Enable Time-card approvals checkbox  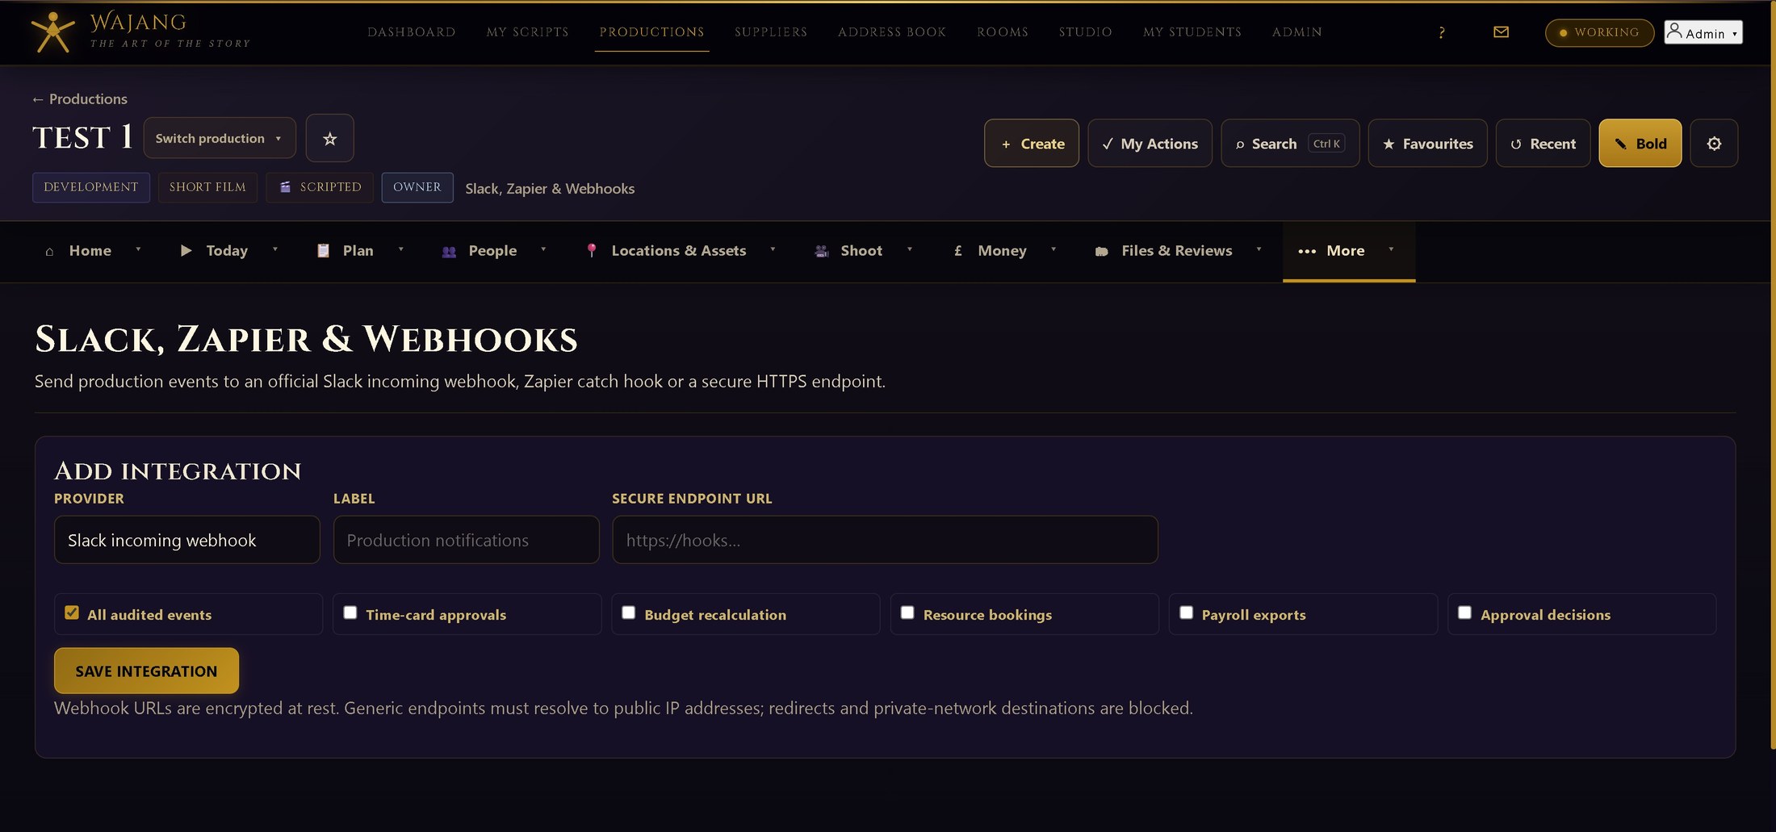350,613
